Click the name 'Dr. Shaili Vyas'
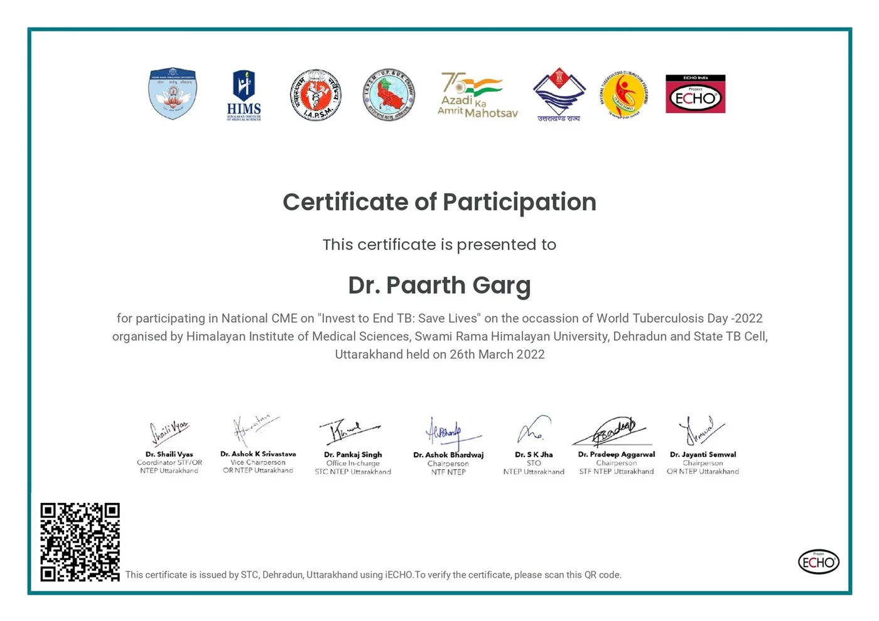Screen dimensions: 879x621 [x=170, y=454]
